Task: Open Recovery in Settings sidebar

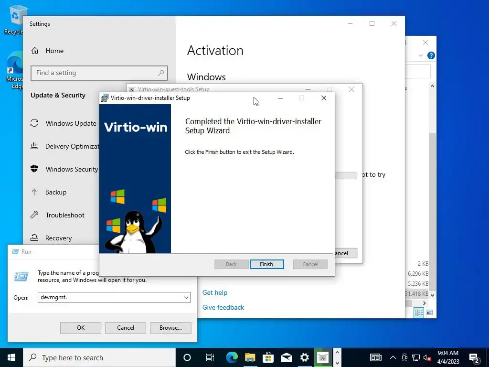Action: 58,238
